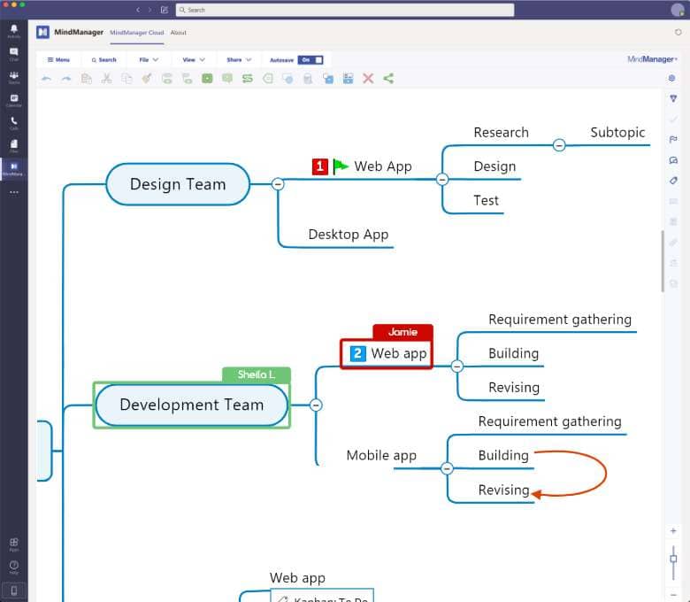The image size is (690, 602).
Task: Click the Jamie co-editor label
Action: click(402, 332)
